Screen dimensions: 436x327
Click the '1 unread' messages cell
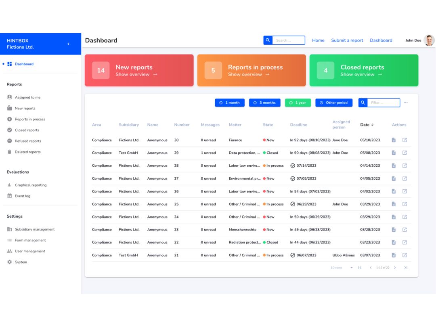click(208, 153)
